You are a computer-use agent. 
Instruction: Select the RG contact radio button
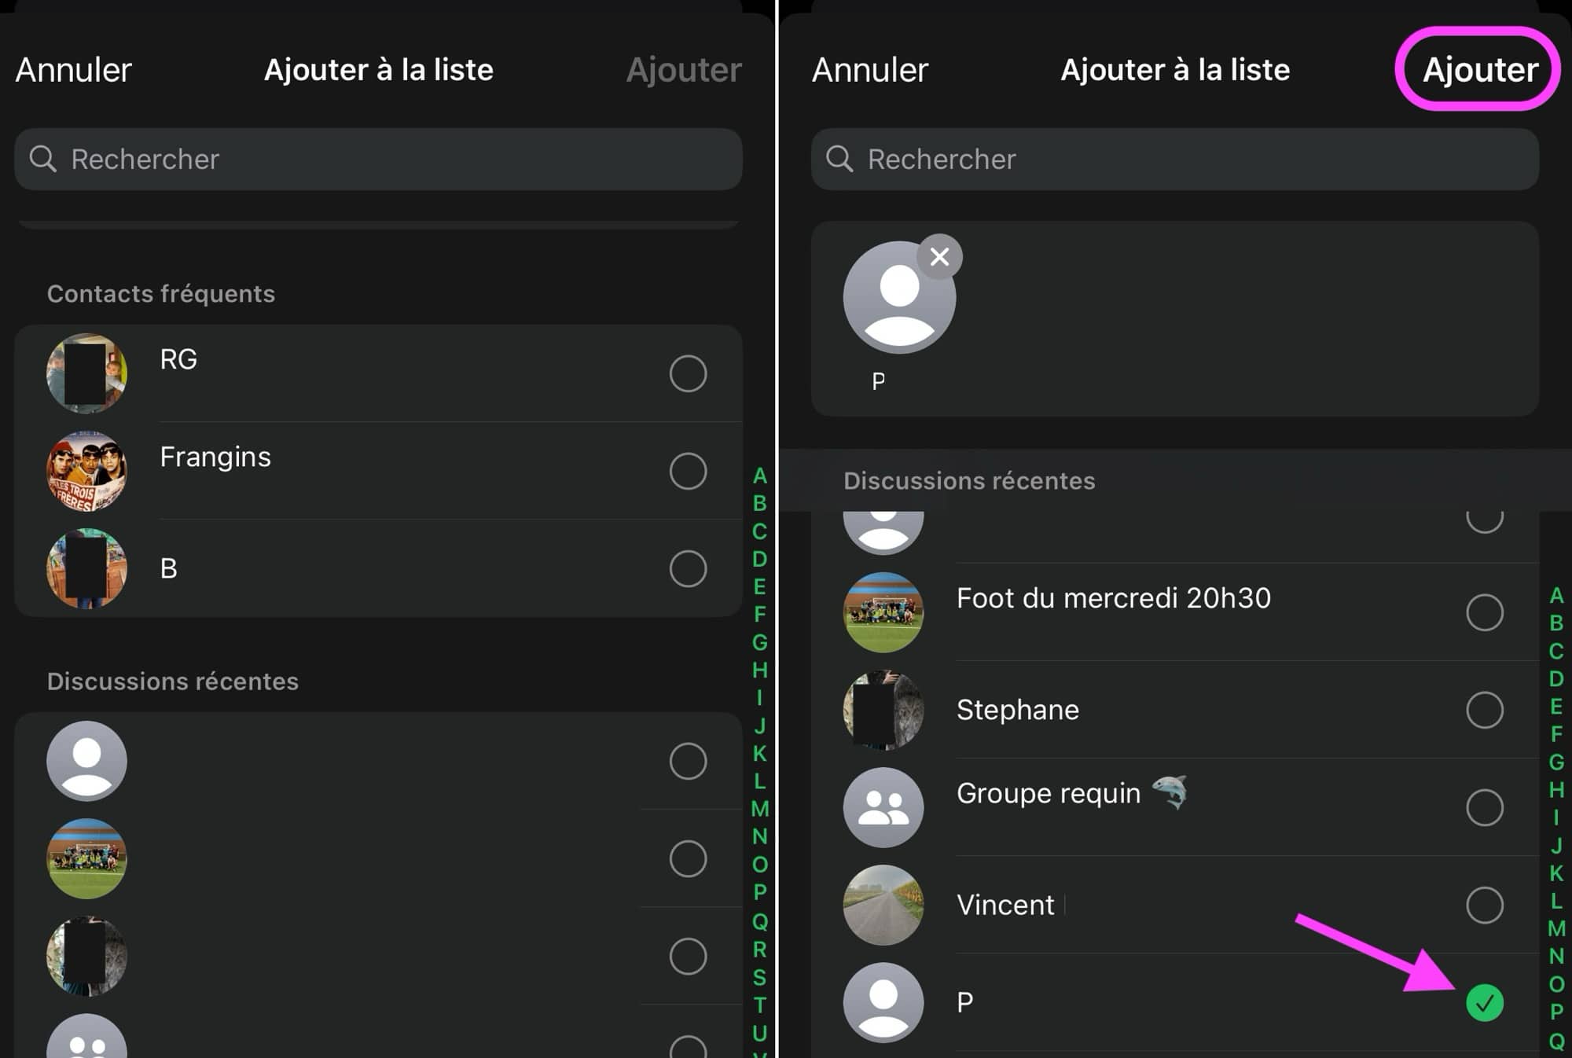(688, 373)
